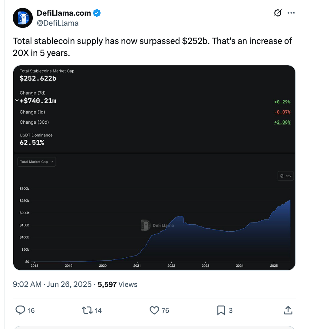The height and width of the screenshot is (329, 310).
Task: Collapse the Change (7d) chevron
Action: 17,100
